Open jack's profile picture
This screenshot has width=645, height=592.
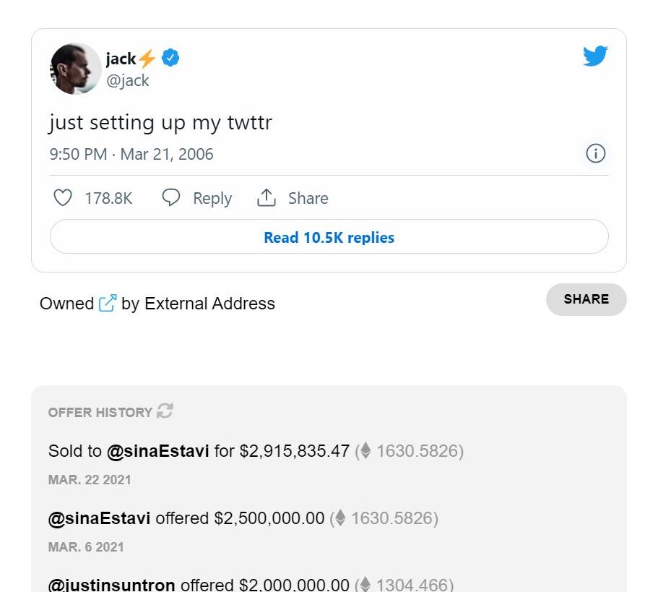[x=75, y=69]
